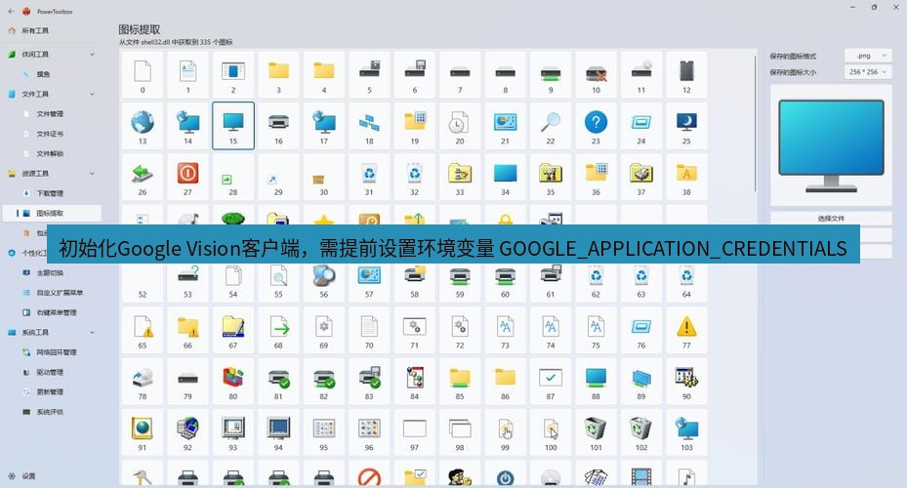Click the 选择文件 button
This screenshot has width=907, height=488.
[831, 218]
